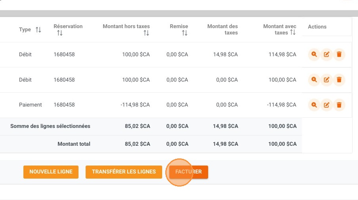Click the Somme des lignes sélectionnées label
Viewport: 358px width, 200px height.
[50, 126]
